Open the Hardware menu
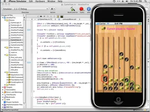 tap(40, 1)
